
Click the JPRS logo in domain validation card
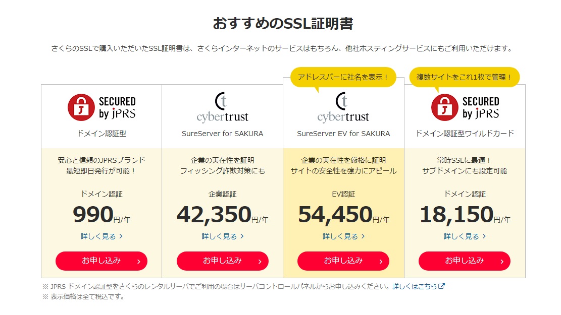point(101,107)
